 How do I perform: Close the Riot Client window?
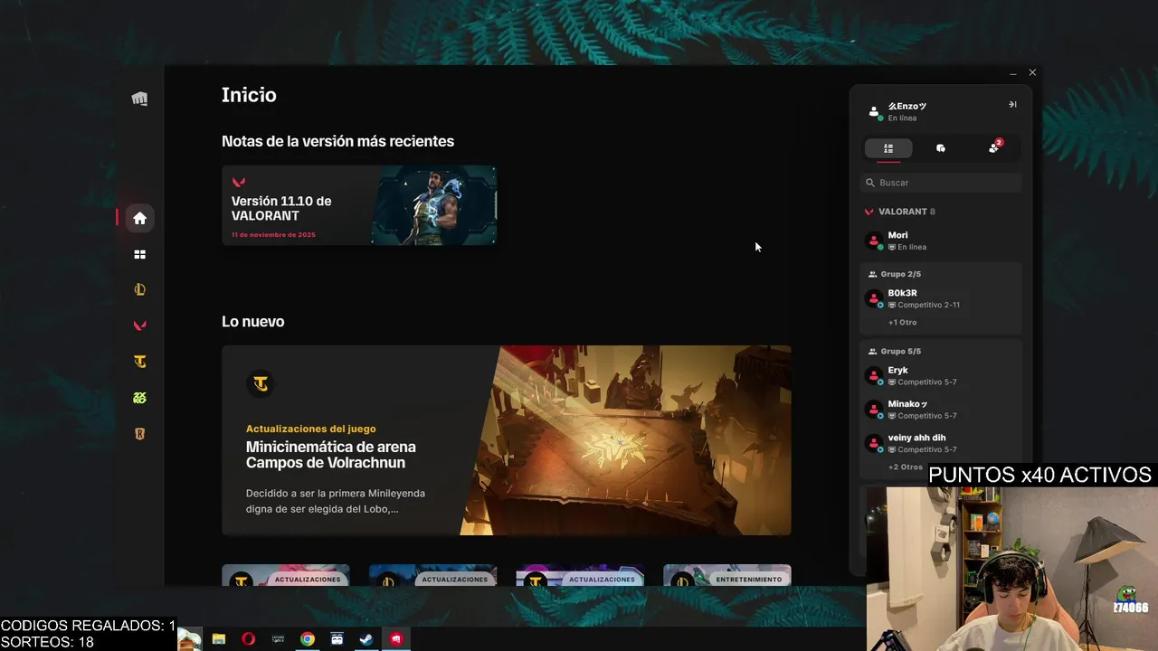[1032, 72]
